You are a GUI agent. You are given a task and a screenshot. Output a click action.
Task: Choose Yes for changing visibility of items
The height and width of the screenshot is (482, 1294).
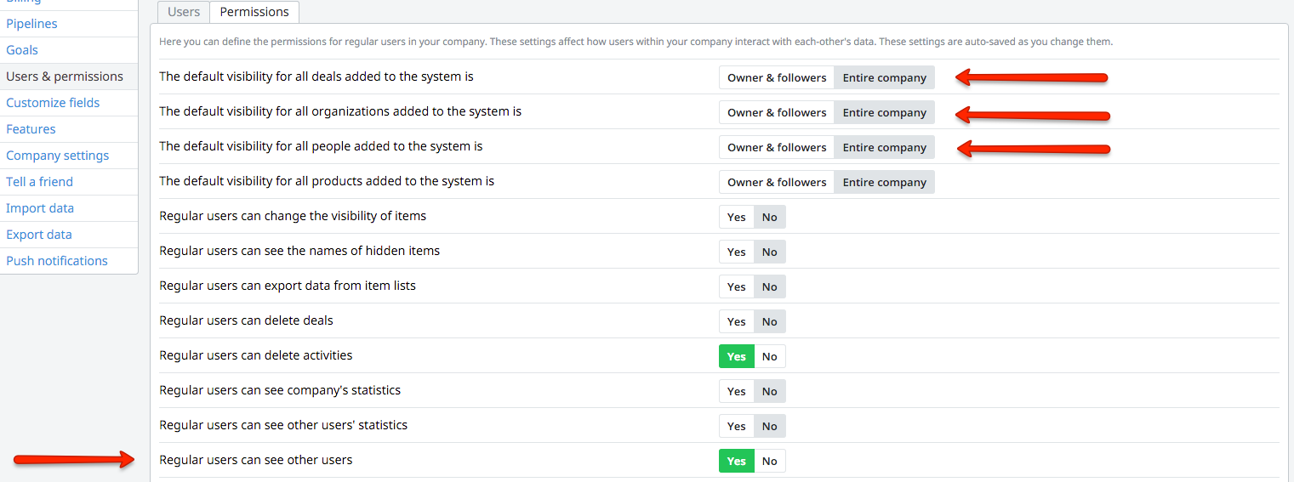click(737, 217)
